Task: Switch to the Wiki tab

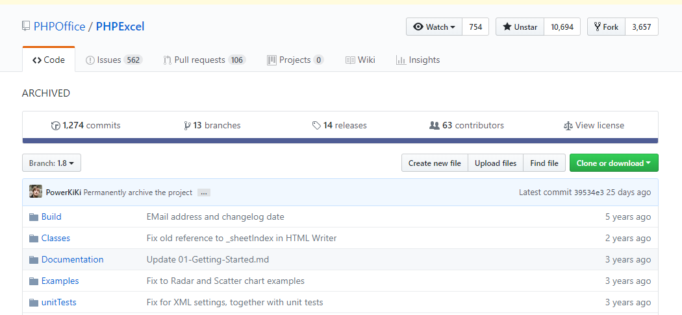Action: [360, 60]
